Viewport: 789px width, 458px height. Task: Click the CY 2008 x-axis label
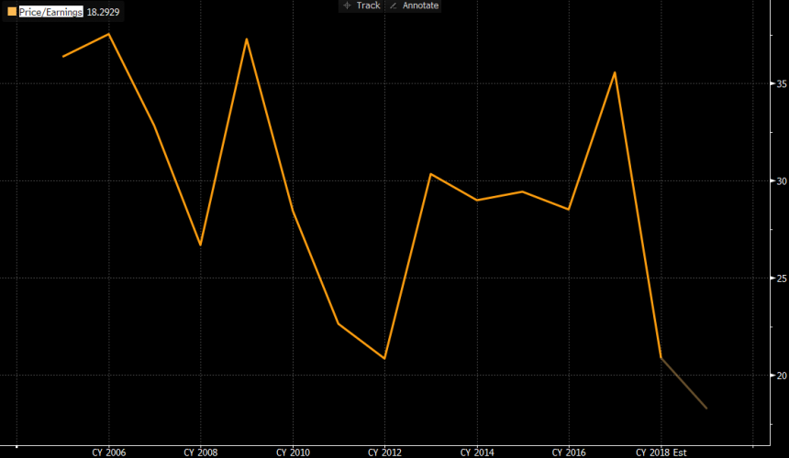[x=200, y=453]
